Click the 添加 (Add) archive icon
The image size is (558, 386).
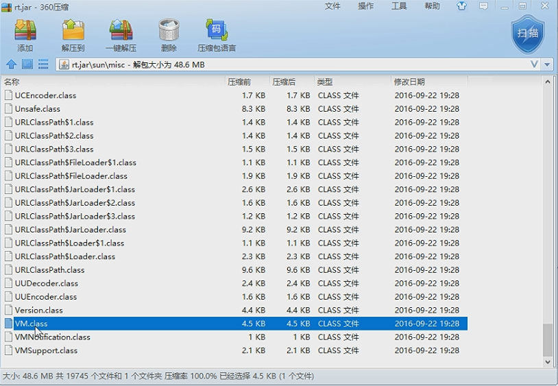(25, 35)
